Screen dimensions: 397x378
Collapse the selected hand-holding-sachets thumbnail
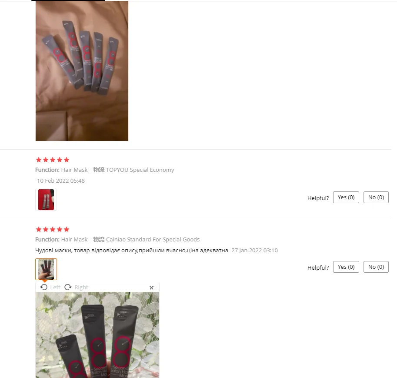pyautogui.click(x=46, y=269)
